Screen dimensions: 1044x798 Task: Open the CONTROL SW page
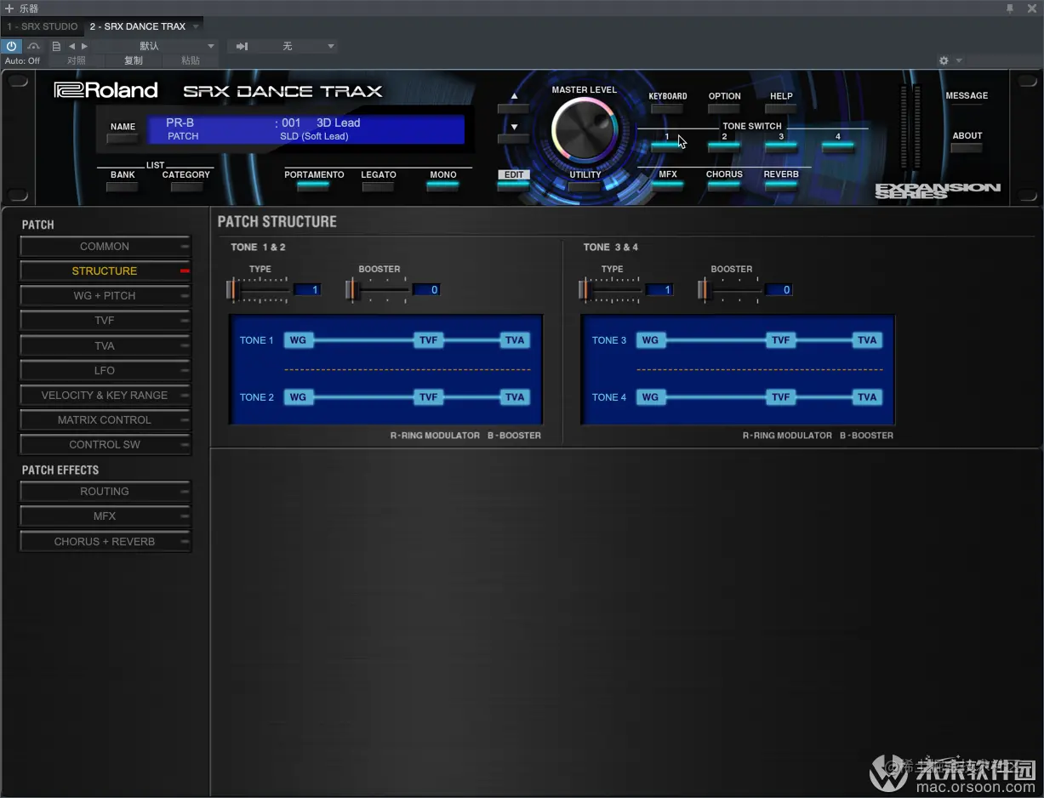105,445
